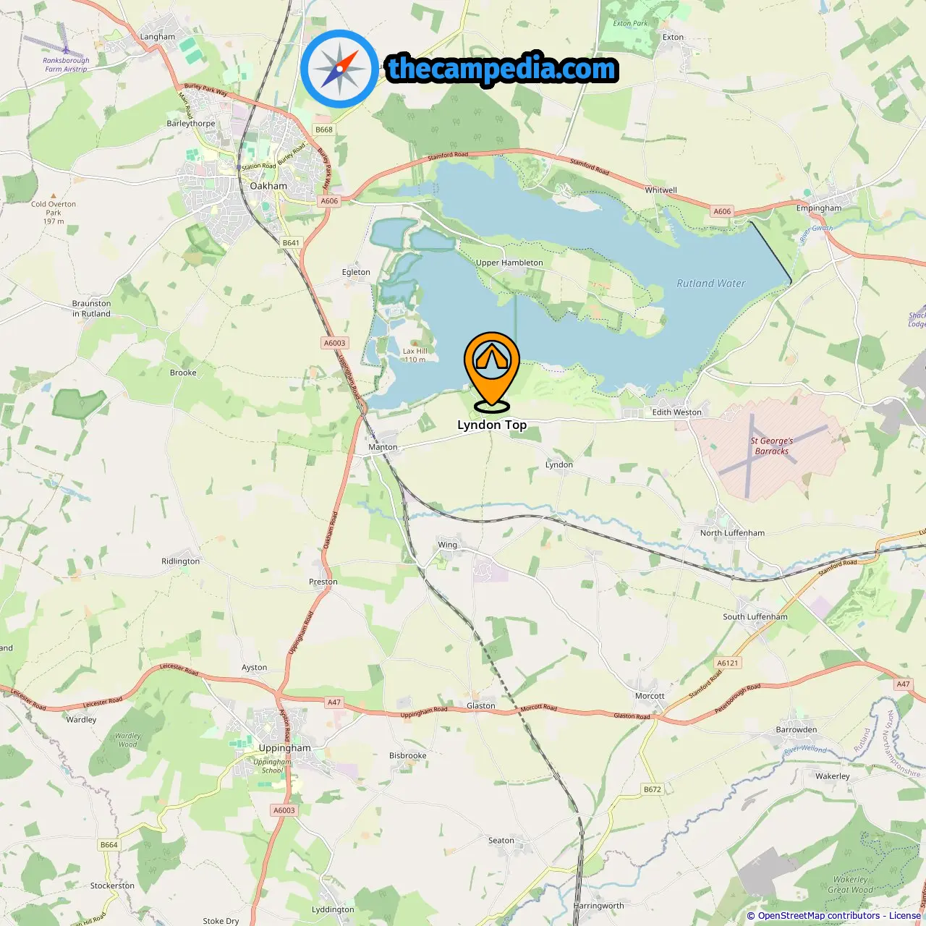
Task: Click the A6003 road shield near Egleton
Action: 335,343
